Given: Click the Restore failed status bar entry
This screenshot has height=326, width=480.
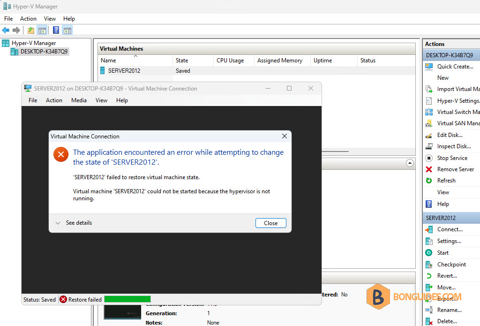Looking at the screenshot, I should [81, 300].
